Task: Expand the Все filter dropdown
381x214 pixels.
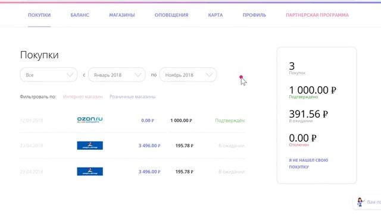Action: (x=49, y=75)
